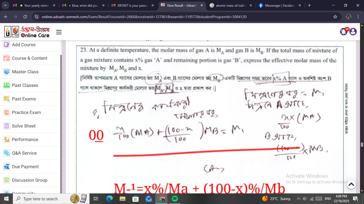Open the user profile avatar icon
The width and height of the screenshot is (364, 204).
(353, 31)
